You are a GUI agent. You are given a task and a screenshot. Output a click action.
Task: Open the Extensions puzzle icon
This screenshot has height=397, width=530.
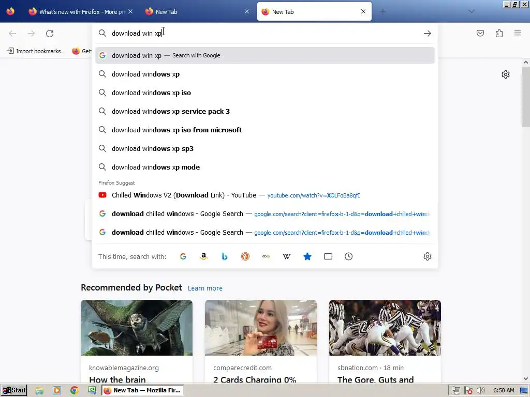point(499,33)
